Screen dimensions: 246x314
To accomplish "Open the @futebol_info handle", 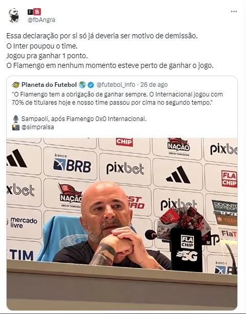I will point(116,85).
